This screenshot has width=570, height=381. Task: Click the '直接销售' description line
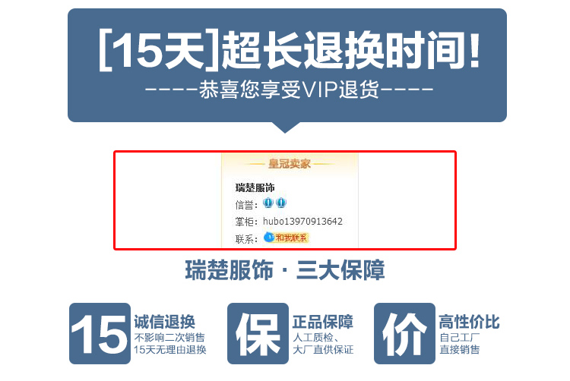(460, 350)
